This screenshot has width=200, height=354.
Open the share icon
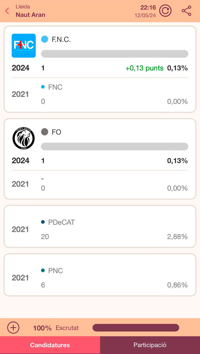click(186, 11)
